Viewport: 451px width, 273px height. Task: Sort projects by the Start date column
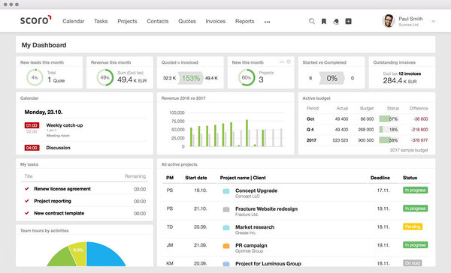tap(196, 178)
